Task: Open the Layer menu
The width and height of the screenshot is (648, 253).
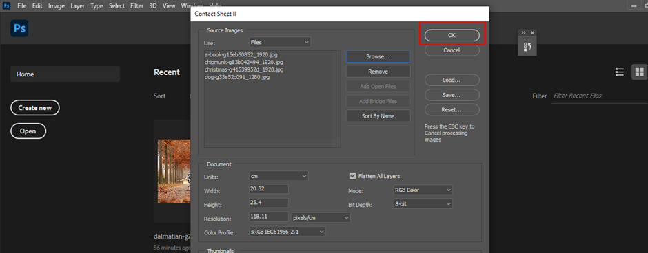Action: point(77,5)
